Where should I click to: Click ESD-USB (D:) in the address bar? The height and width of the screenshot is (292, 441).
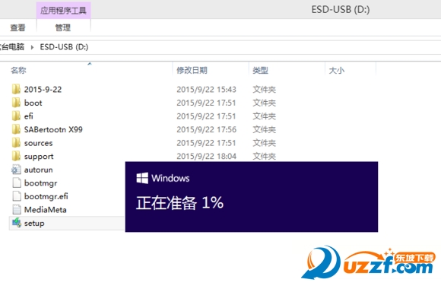click(x=64, y=46)
